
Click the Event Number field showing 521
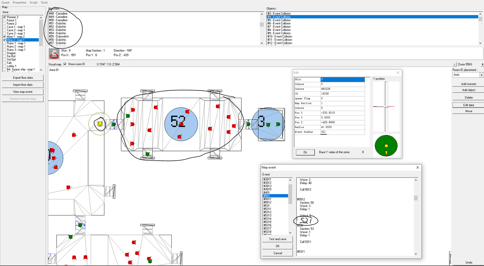click(342, 132)
